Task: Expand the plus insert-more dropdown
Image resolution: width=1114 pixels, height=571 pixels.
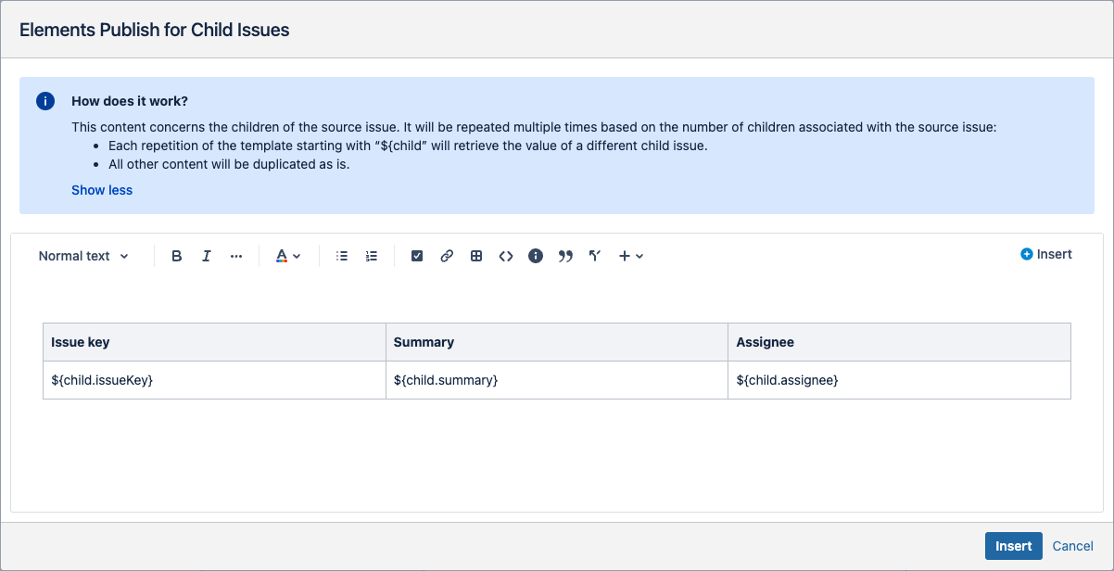Action: click(631, 256)
